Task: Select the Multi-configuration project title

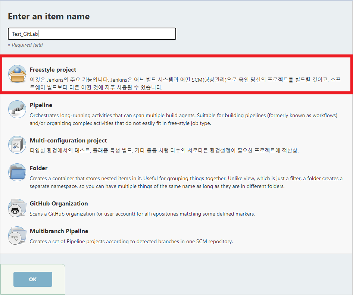Action: tap(68, 140)
